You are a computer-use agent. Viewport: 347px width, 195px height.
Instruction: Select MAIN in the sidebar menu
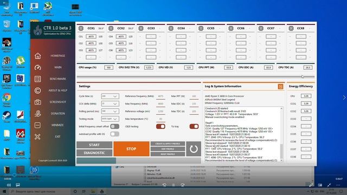[58, 67]
